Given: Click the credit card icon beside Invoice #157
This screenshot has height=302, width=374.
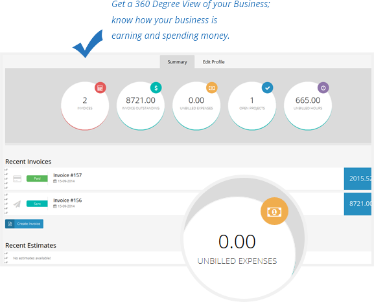Looking at the screenshot, I should (17, 178).
